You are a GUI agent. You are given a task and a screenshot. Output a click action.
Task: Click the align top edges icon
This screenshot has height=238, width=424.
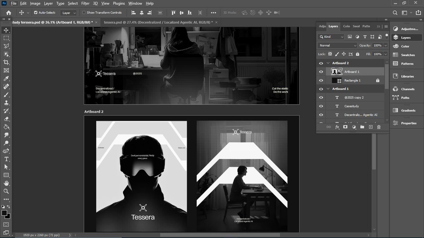(173, 13)
